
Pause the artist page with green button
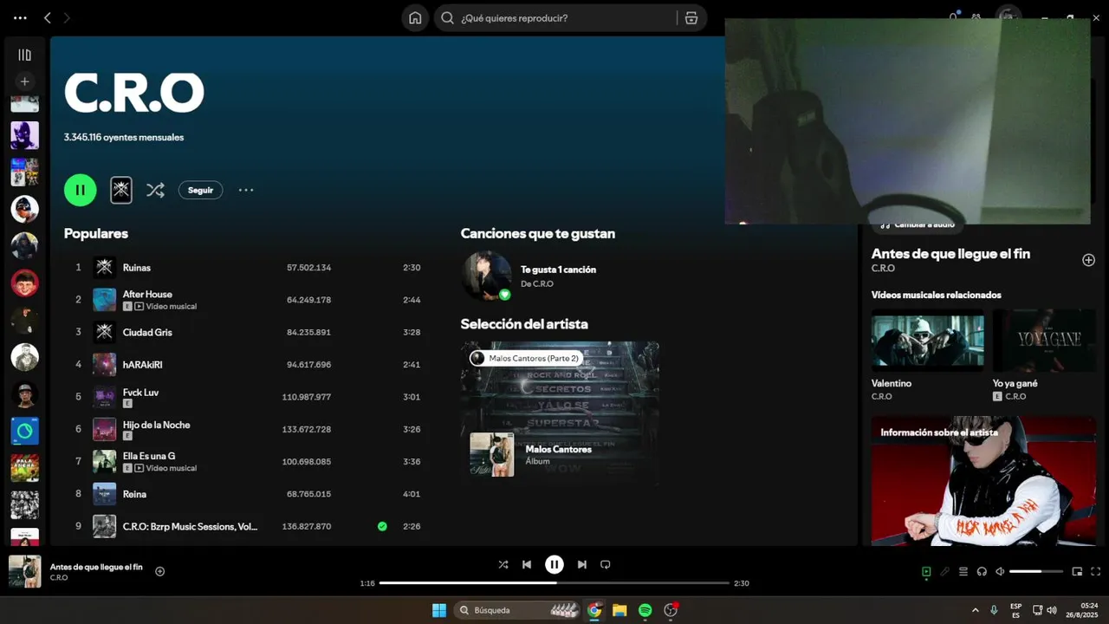[x=81, y=190]
